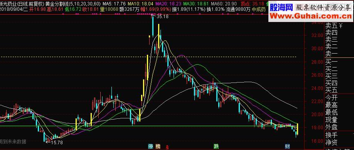Click the 买三 row in order book
The width and height of the screenshot is (354, 150).
(331, 76)
